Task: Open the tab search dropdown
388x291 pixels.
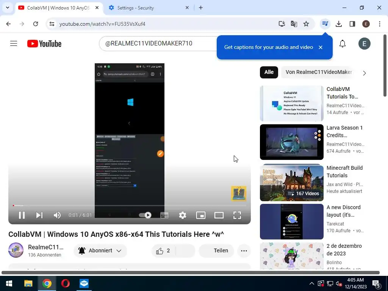Action: [8, 8]
